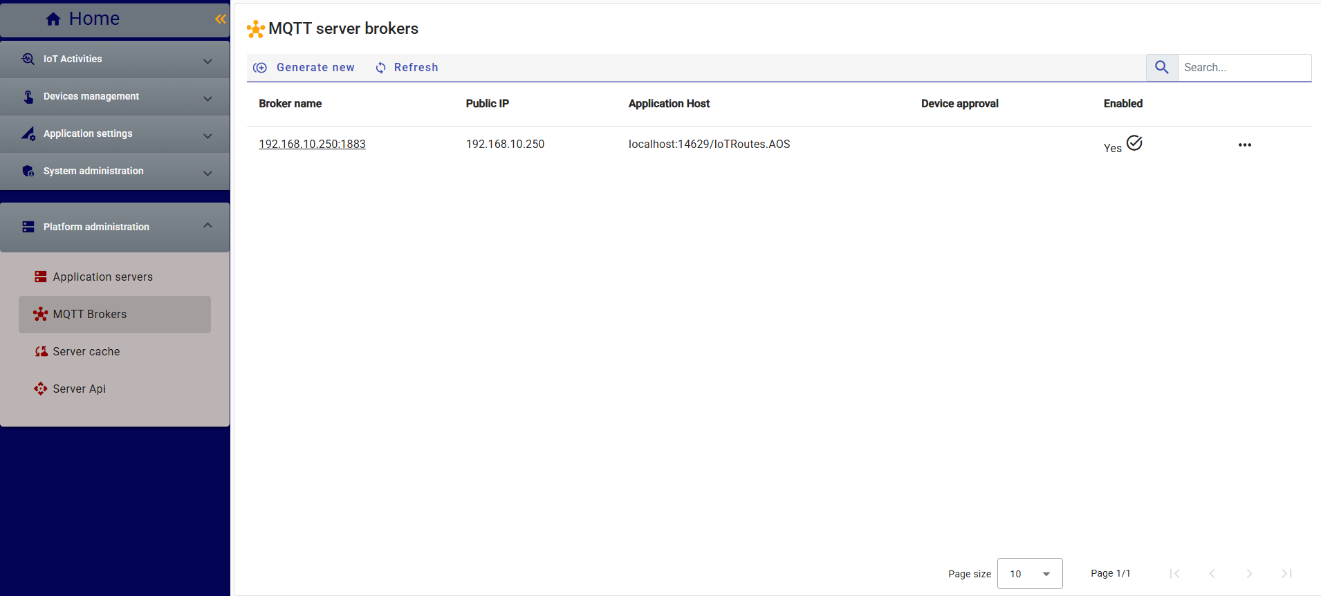Click the MQTT Brokers sidebar icon
This screenshot has width=1321, height=596.
coord(41,314)
